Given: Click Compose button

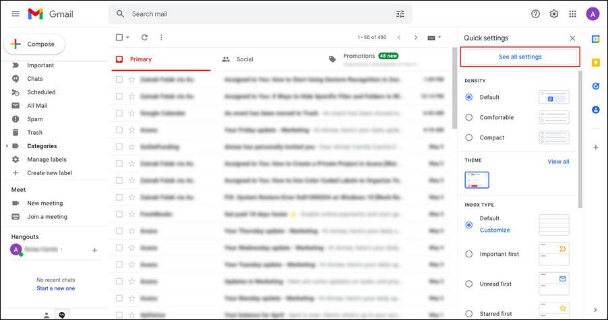Looking at the screenshot, I should [x=34, y=44].
